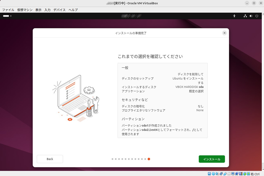Click the なし encryption value
This screenshot has width=264, height=176.
(x=201, y=106)
